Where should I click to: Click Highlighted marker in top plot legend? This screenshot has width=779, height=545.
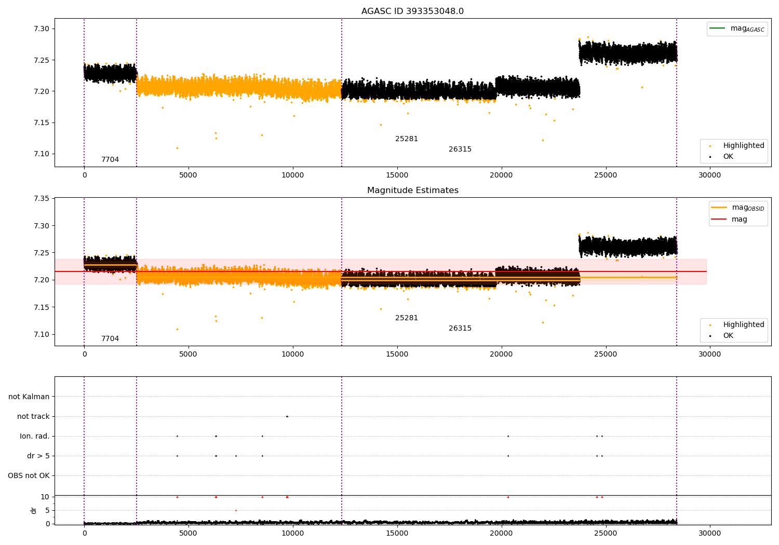tap(710, 146)
